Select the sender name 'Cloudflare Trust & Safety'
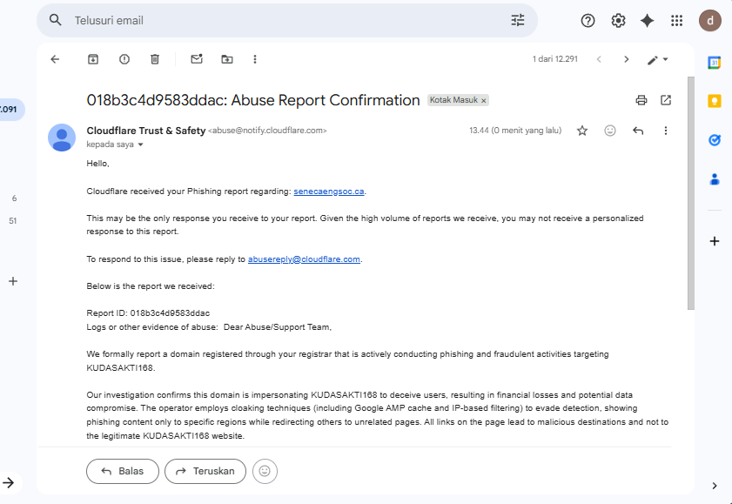 [x=146, y=131]
